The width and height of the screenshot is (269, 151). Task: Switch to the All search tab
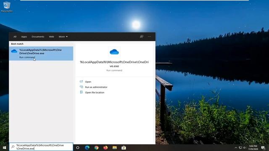[x=15, y=36]
